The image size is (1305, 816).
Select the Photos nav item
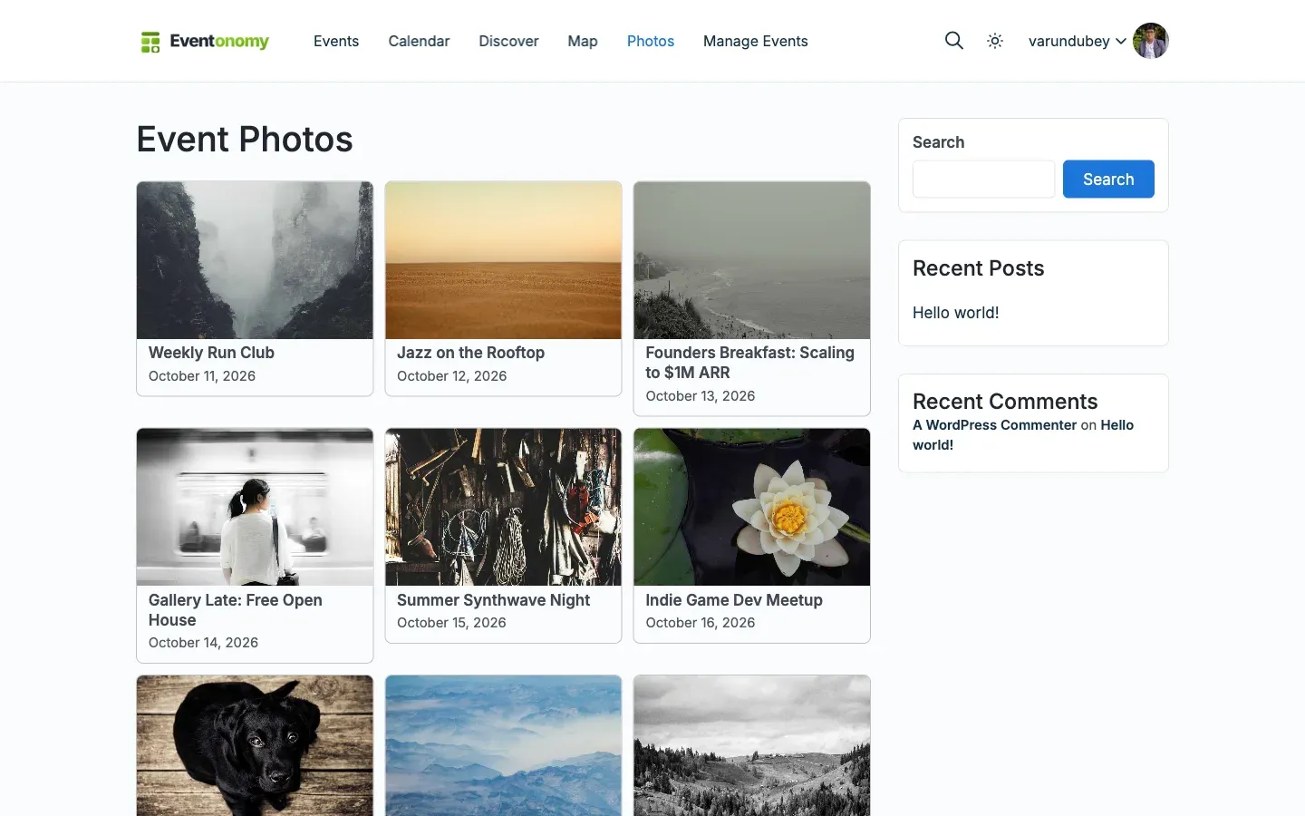(x=651, y=42)
